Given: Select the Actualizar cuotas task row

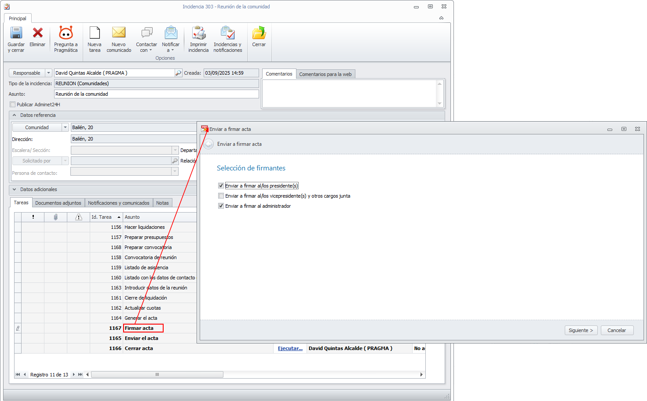Looking at the screenshot, I should tap(106, 308).
